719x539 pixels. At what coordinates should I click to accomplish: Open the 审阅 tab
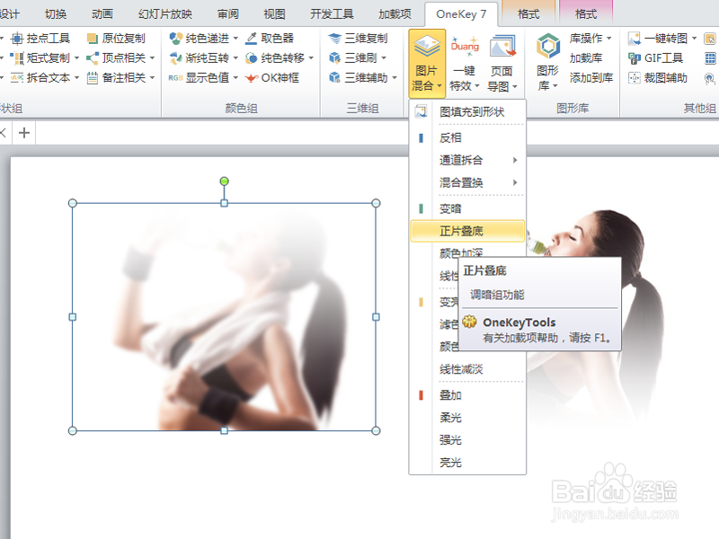[228, 14]
